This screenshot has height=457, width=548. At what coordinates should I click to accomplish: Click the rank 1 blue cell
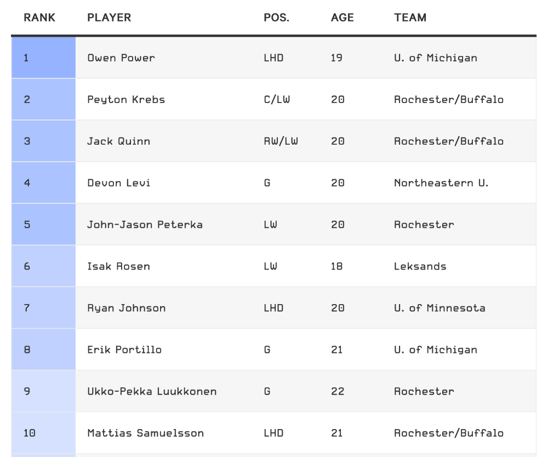coord(44,58)
